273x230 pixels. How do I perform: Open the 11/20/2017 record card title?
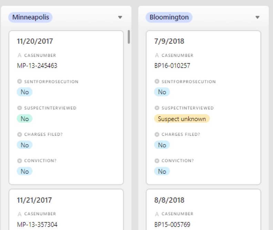tap(35, 41)
